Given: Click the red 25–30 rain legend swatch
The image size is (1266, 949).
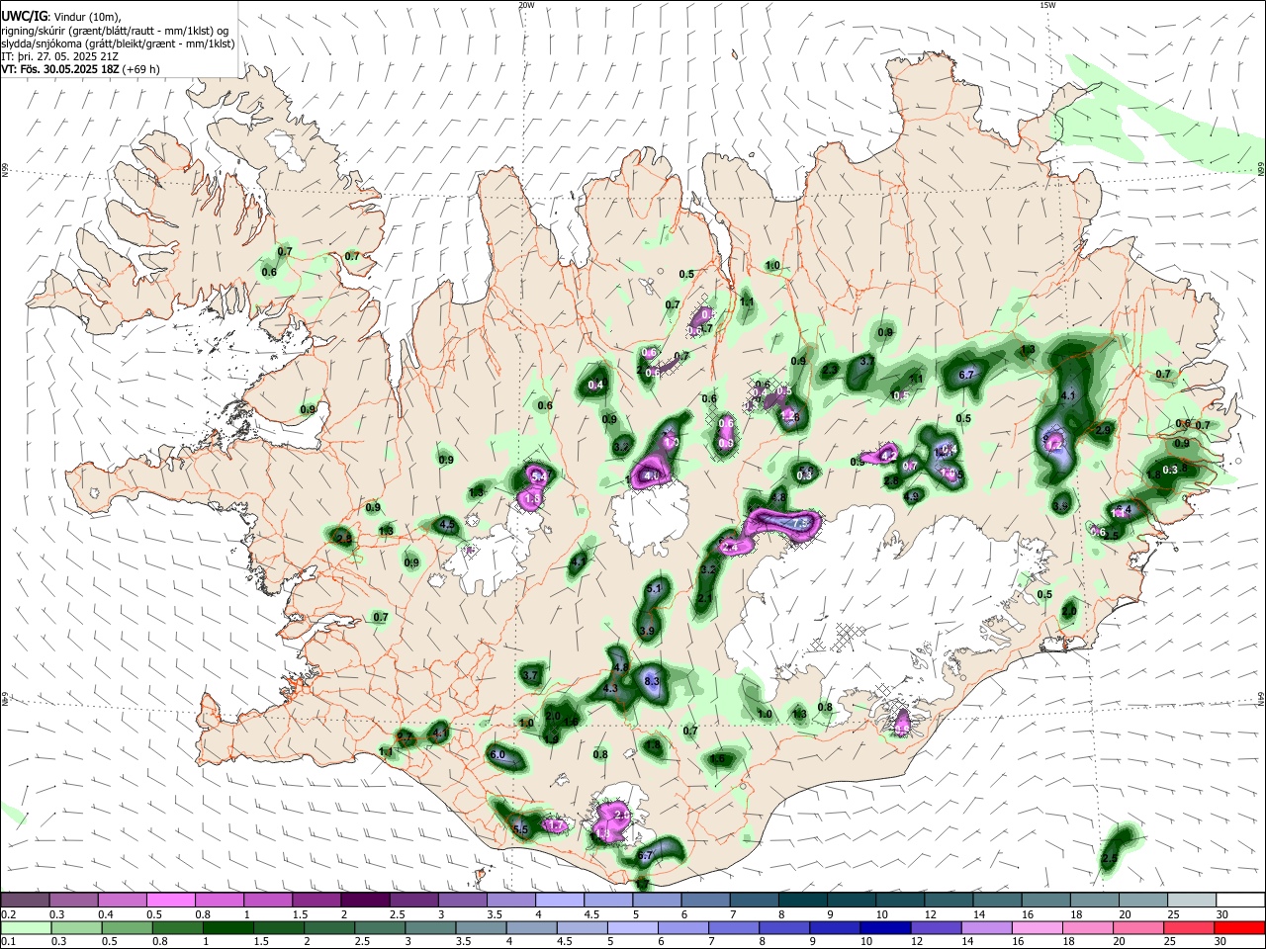Looking at the screenshot, I should 1239,927.
